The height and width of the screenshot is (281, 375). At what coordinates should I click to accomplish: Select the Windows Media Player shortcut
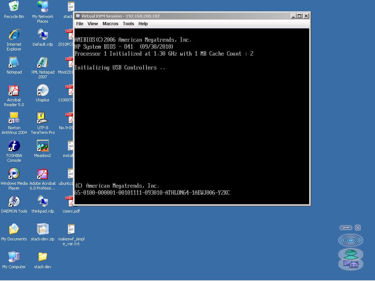(14, 174)
